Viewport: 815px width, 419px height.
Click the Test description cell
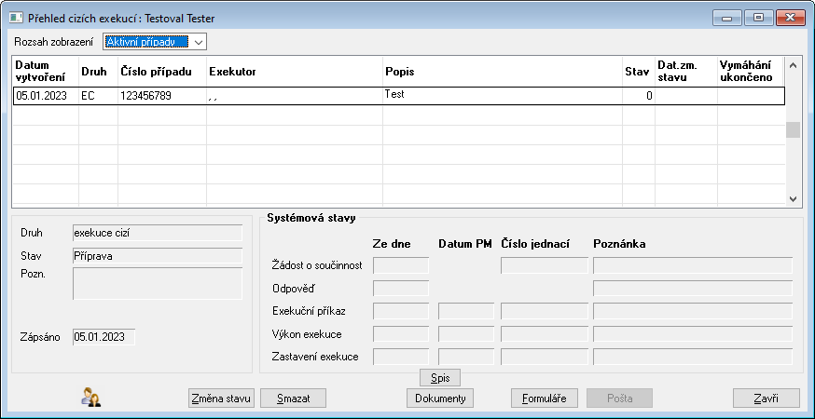point(503,96)
